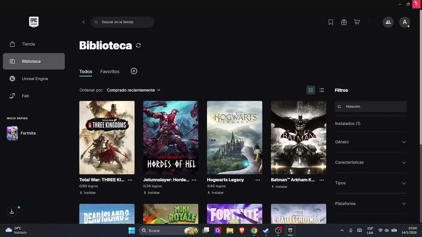Open Brave browser on taskbar

tap(242, 230)
